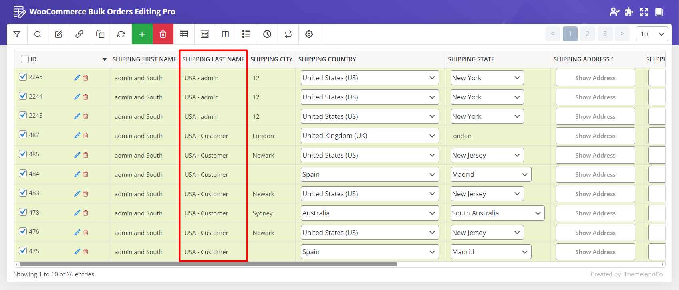Toggle the select-all ID header checkbox
The width and height of the screenshot is (679, 290).
point(25,59)
